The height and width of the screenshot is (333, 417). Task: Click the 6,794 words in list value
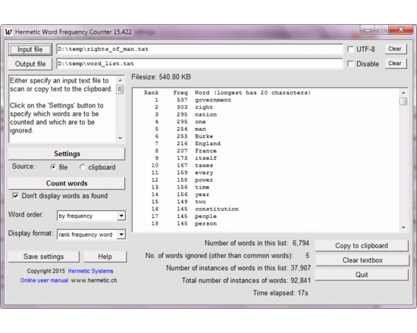pos(301,243)
